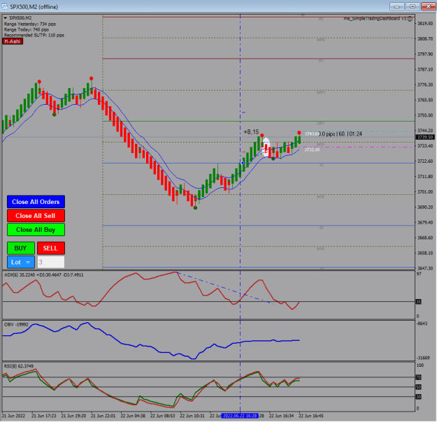The height and width of the screenshot is (422, 437).
Task: Click the current price label 3739.50
Action: 425,138
